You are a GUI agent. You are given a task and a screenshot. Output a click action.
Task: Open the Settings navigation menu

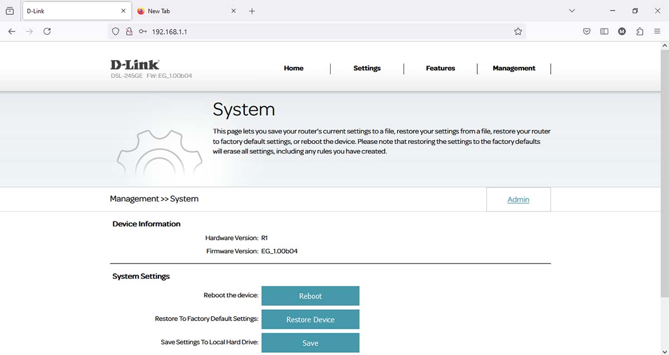[367, 68]
